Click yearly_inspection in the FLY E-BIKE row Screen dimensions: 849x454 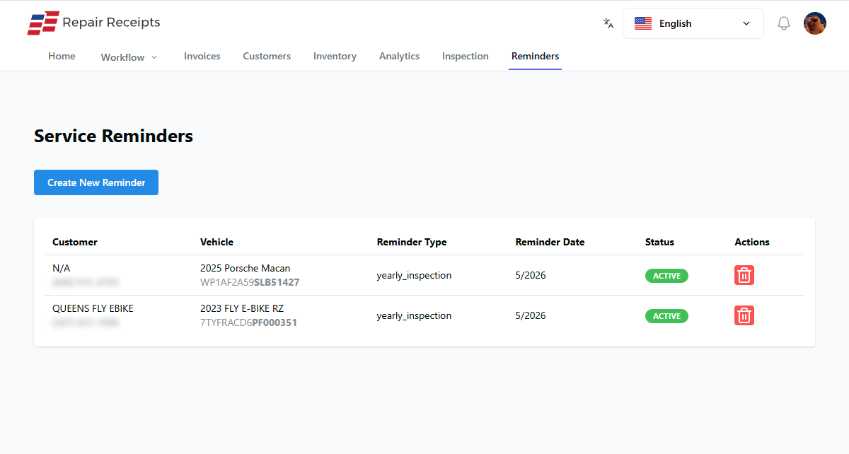[x=414, y=315]
